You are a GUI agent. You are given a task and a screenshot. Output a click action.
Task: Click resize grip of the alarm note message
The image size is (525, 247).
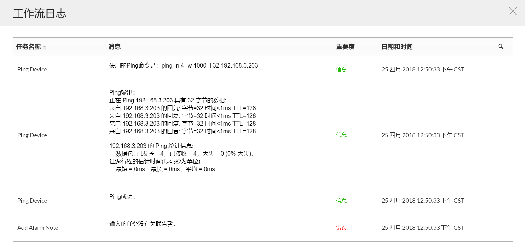tap(326, 233)
